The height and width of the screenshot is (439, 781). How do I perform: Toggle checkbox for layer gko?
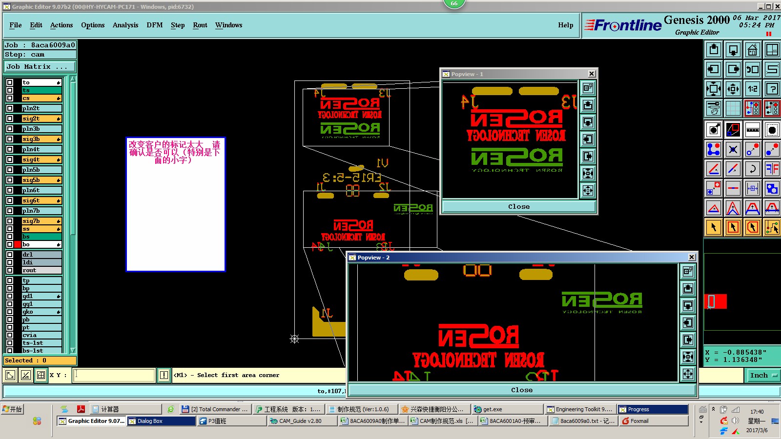click(10, 312)
